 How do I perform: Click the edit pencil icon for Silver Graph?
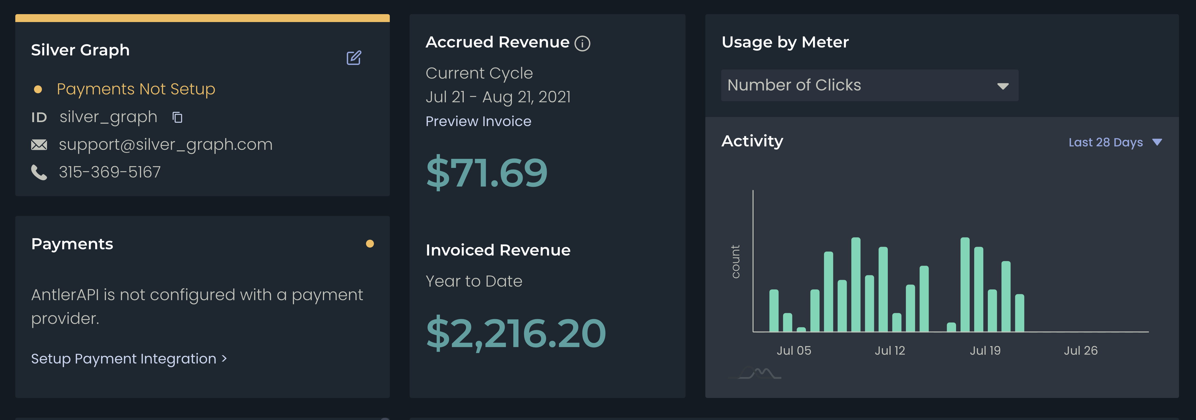pyautogui.click(x=354, y=58)
